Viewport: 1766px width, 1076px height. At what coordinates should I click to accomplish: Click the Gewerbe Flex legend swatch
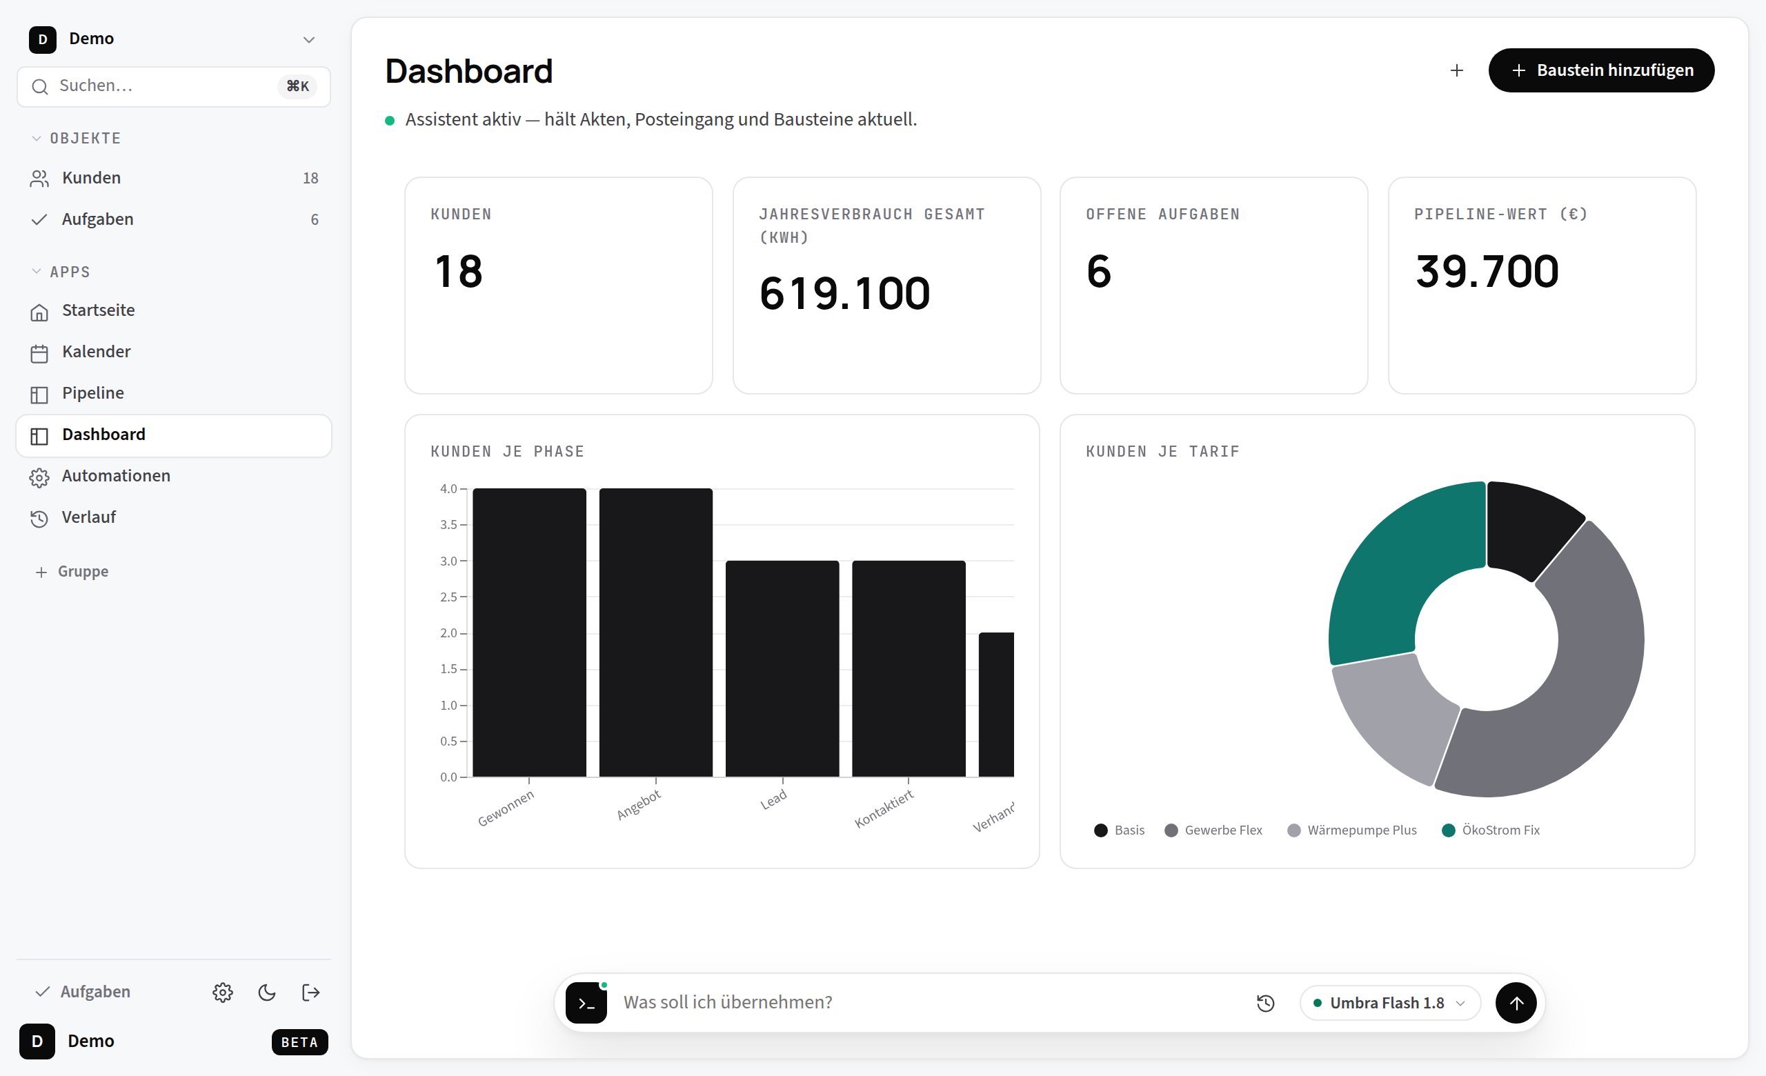pyautogui.click(x=1171, y=830)
